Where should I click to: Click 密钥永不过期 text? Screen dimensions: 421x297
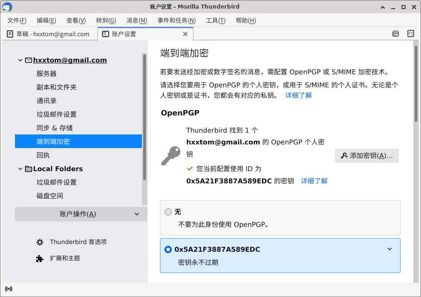tap(198, 263)
